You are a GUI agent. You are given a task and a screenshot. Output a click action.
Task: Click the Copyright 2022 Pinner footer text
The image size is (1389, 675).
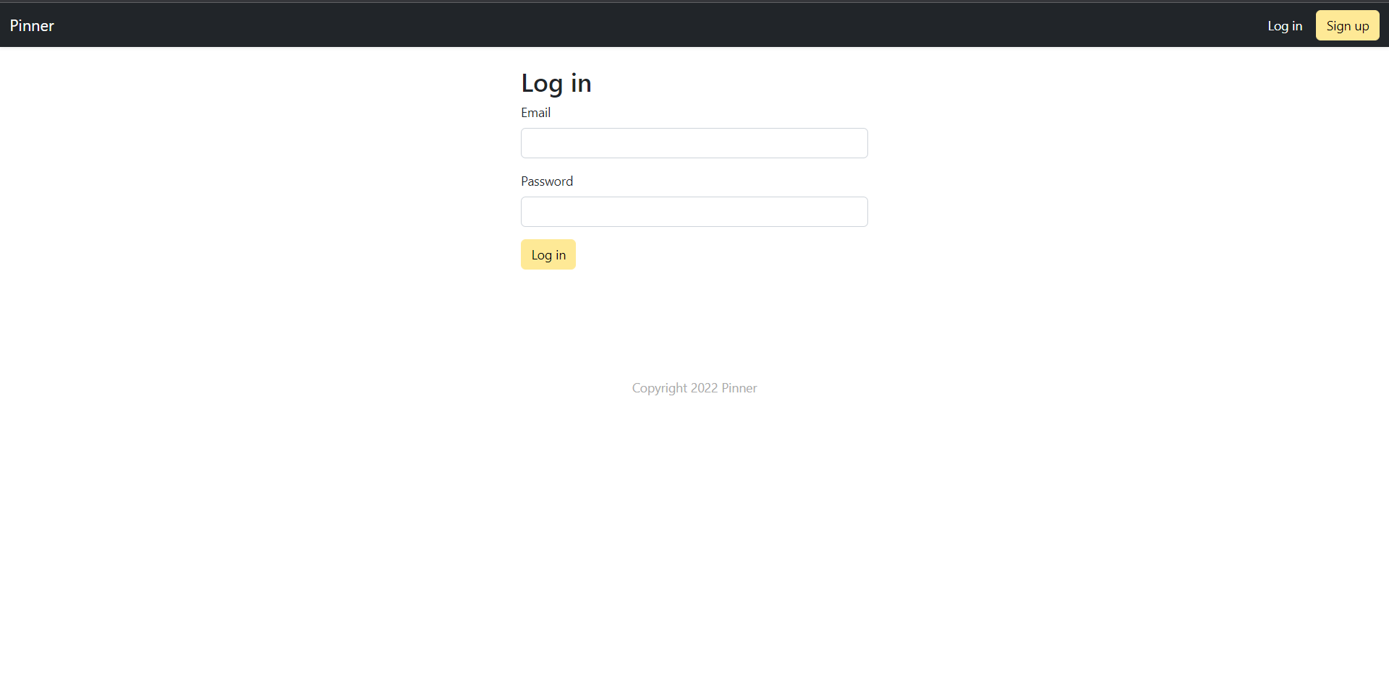694,387
